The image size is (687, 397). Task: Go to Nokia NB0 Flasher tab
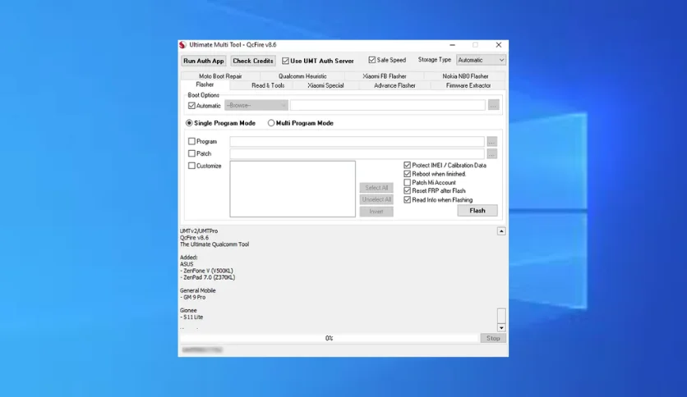(x=465, y=76)
